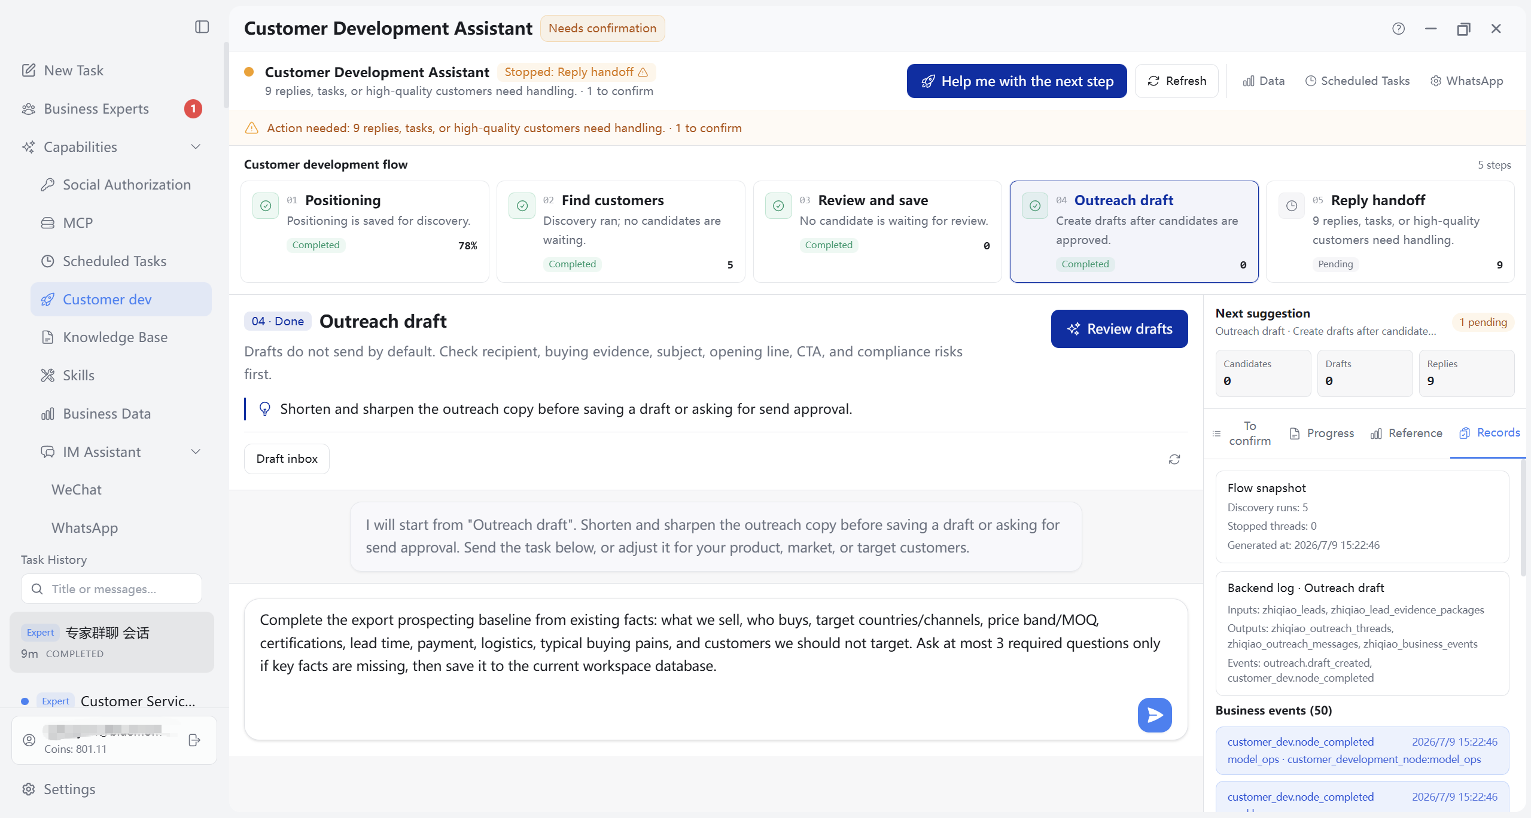Viewport: 1531px width, 818px height.
Task: Click the Positioning step check icon
Action: click(x=266, y=206)
